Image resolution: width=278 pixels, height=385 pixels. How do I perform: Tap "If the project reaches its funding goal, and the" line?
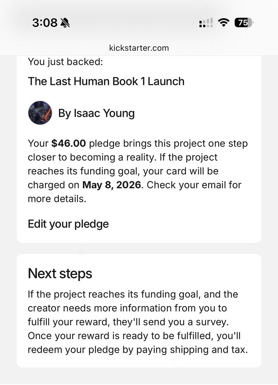pos(133,294)
